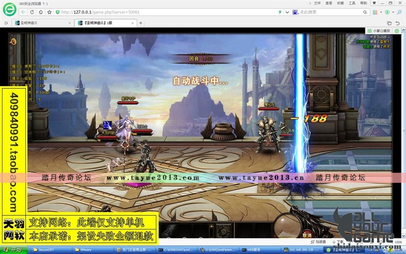Image resolution: width=406 pixels, height=254 pixels.
Task: Open the search engine selector dropdown
Action: pyautogui.click(x=296, y=12)
